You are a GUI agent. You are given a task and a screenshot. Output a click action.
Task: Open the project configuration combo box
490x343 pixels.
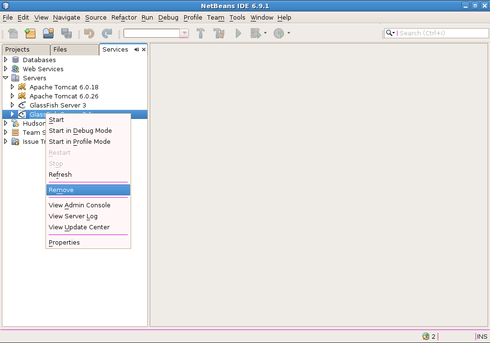[x=184, y=33]
